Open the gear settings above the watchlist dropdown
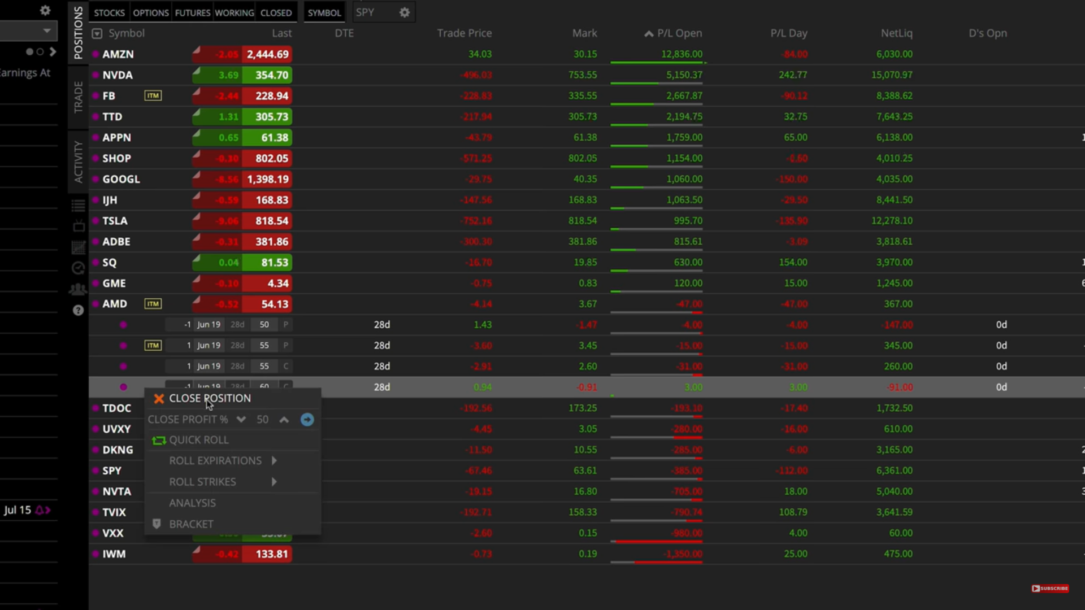 [45, 10]
